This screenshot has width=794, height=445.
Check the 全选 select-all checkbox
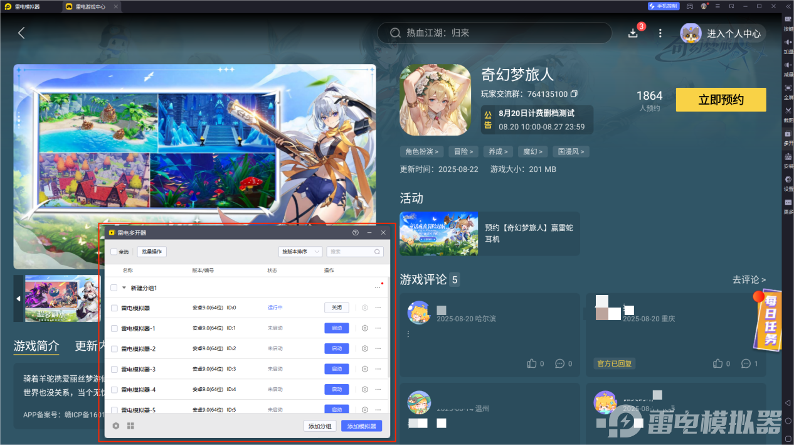(113, 252)
